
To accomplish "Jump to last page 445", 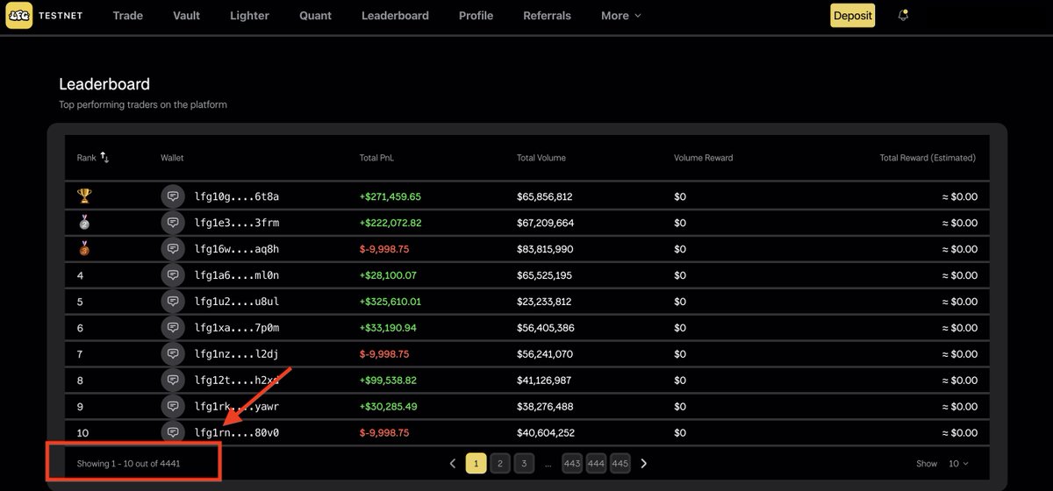I will (620, 463).
